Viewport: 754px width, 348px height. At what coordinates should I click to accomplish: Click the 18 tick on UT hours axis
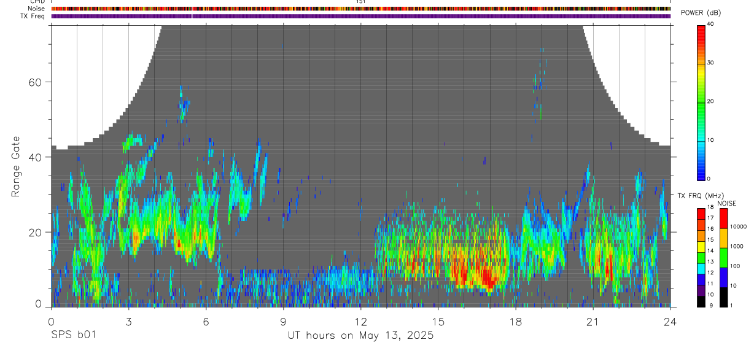515,322
